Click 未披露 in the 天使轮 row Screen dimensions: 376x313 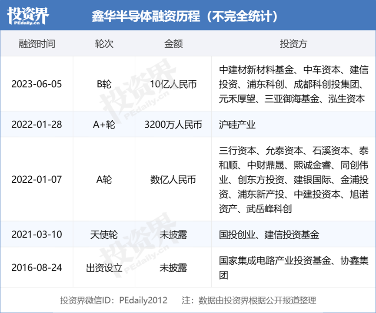pyautogui.click(x=173, y=234)
